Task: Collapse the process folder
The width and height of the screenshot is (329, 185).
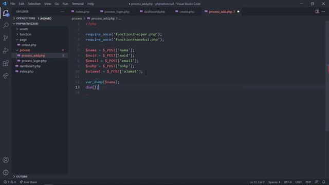Action: (x=25, y=50)
